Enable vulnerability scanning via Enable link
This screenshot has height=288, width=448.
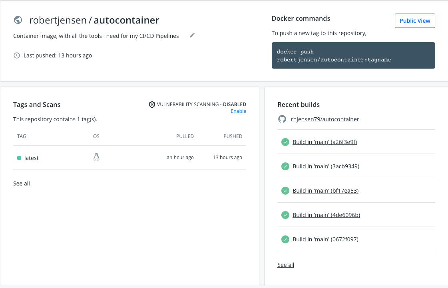click(238, 111)
